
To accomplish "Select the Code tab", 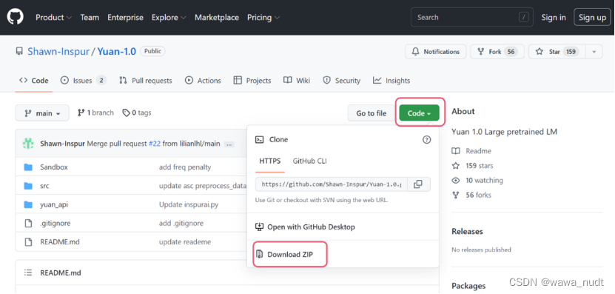I will point(34,81).
